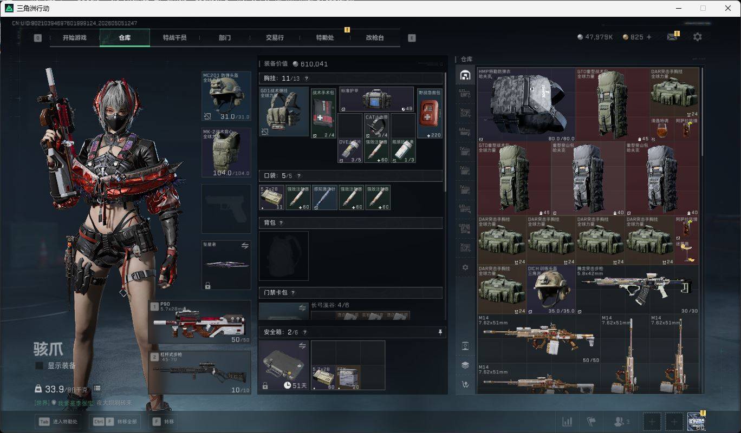
Task: Click the plus next to 825 currency
Action: coord(649,37)
